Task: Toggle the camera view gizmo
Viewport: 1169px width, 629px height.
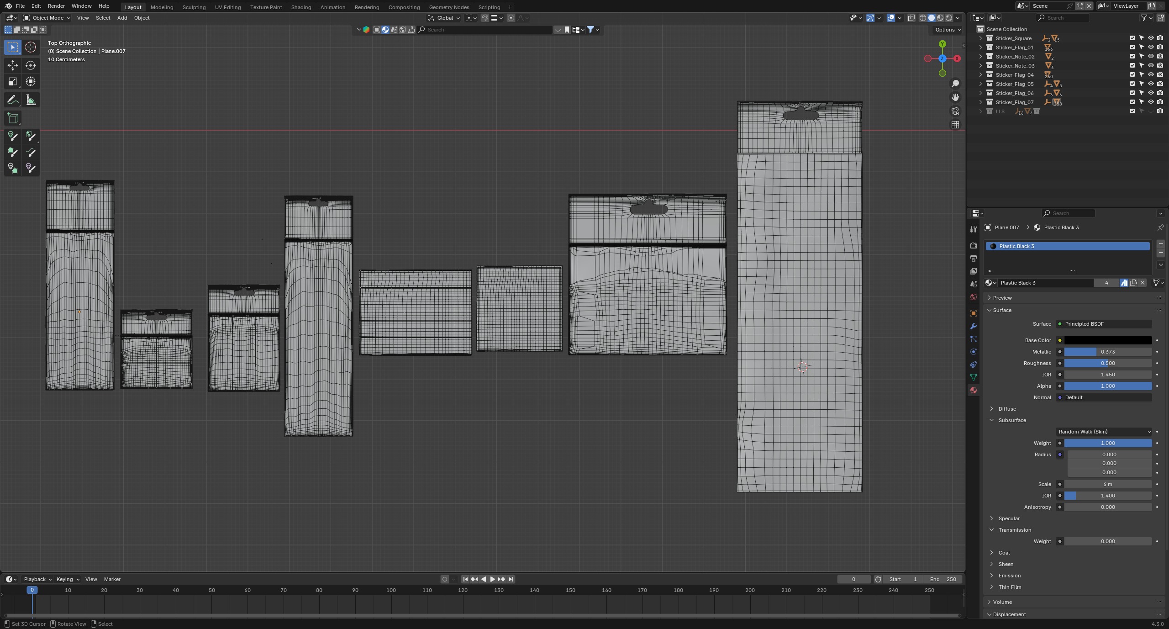Action: click(x=955, y=111)
